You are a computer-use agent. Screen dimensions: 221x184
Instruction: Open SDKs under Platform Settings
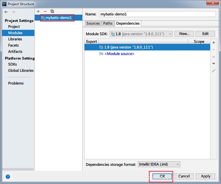click(13, 64)
